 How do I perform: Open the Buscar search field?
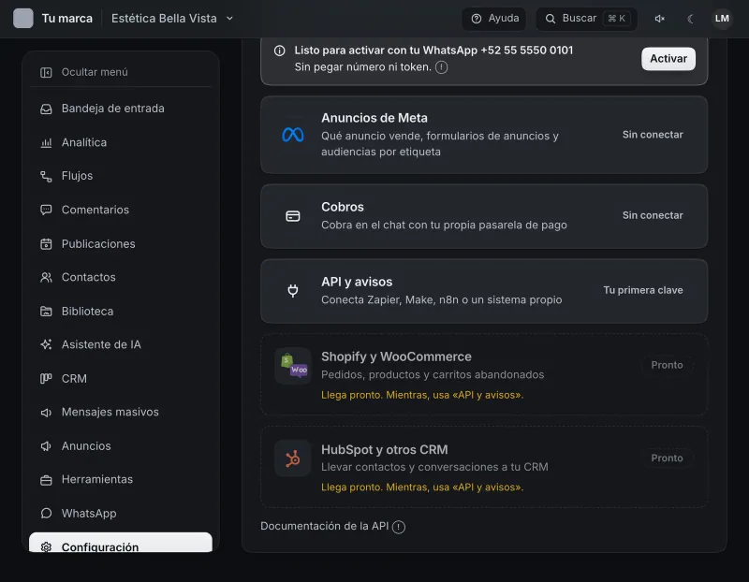(x=587, y=19)
